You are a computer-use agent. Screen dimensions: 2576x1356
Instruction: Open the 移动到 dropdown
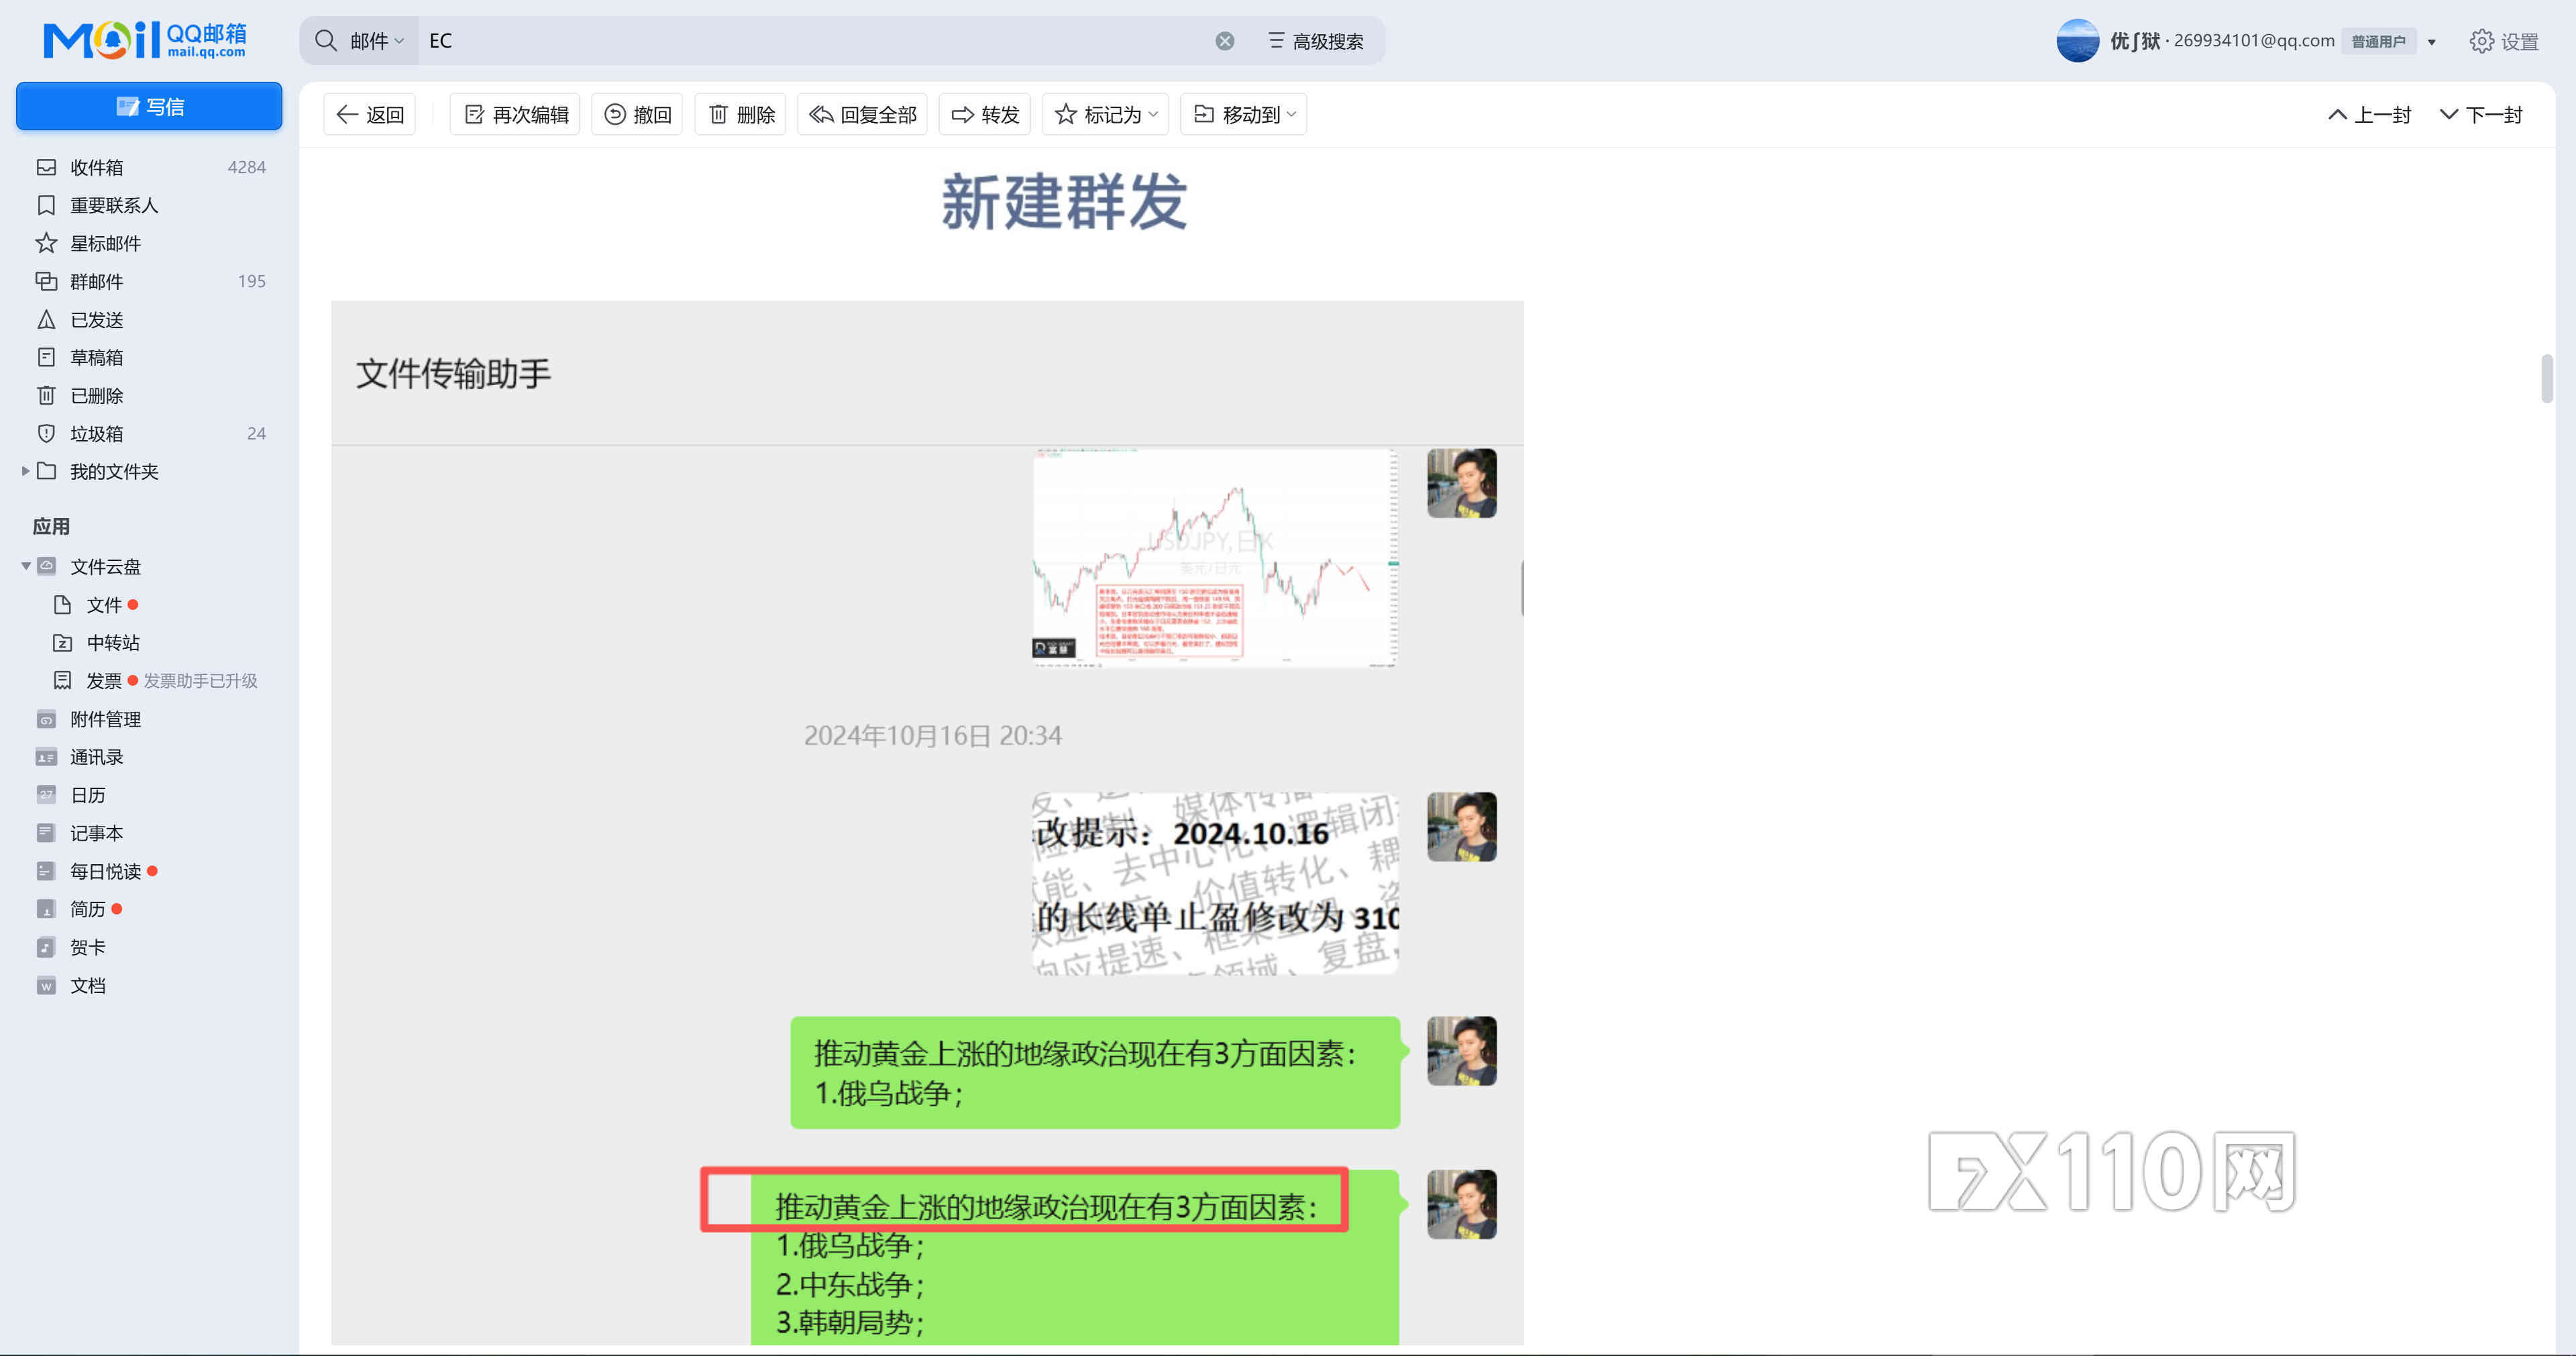1244,115
